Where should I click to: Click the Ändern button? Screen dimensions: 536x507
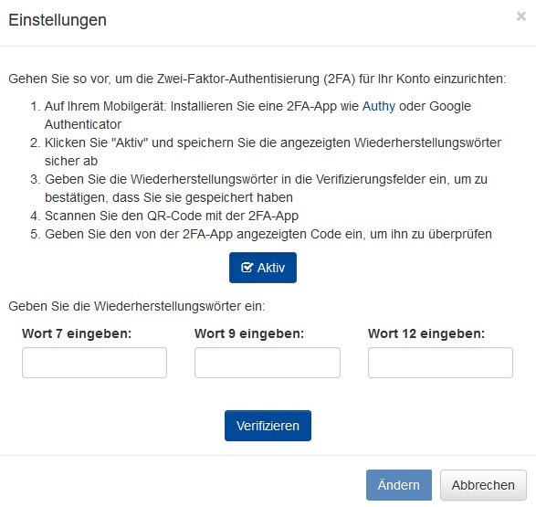pos(399,485)
